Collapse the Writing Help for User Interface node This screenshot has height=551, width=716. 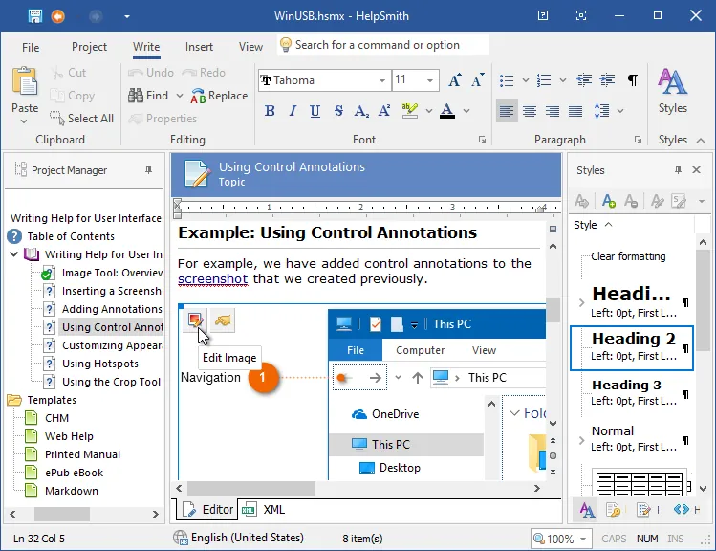pos(13,254)
